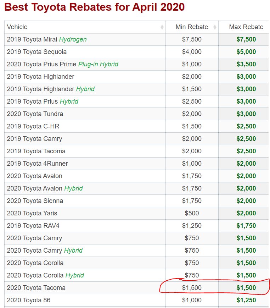Click 2020 Toyota Avalon Hybrid name
Screen dimensions: 270x308
tap(45, 188)
